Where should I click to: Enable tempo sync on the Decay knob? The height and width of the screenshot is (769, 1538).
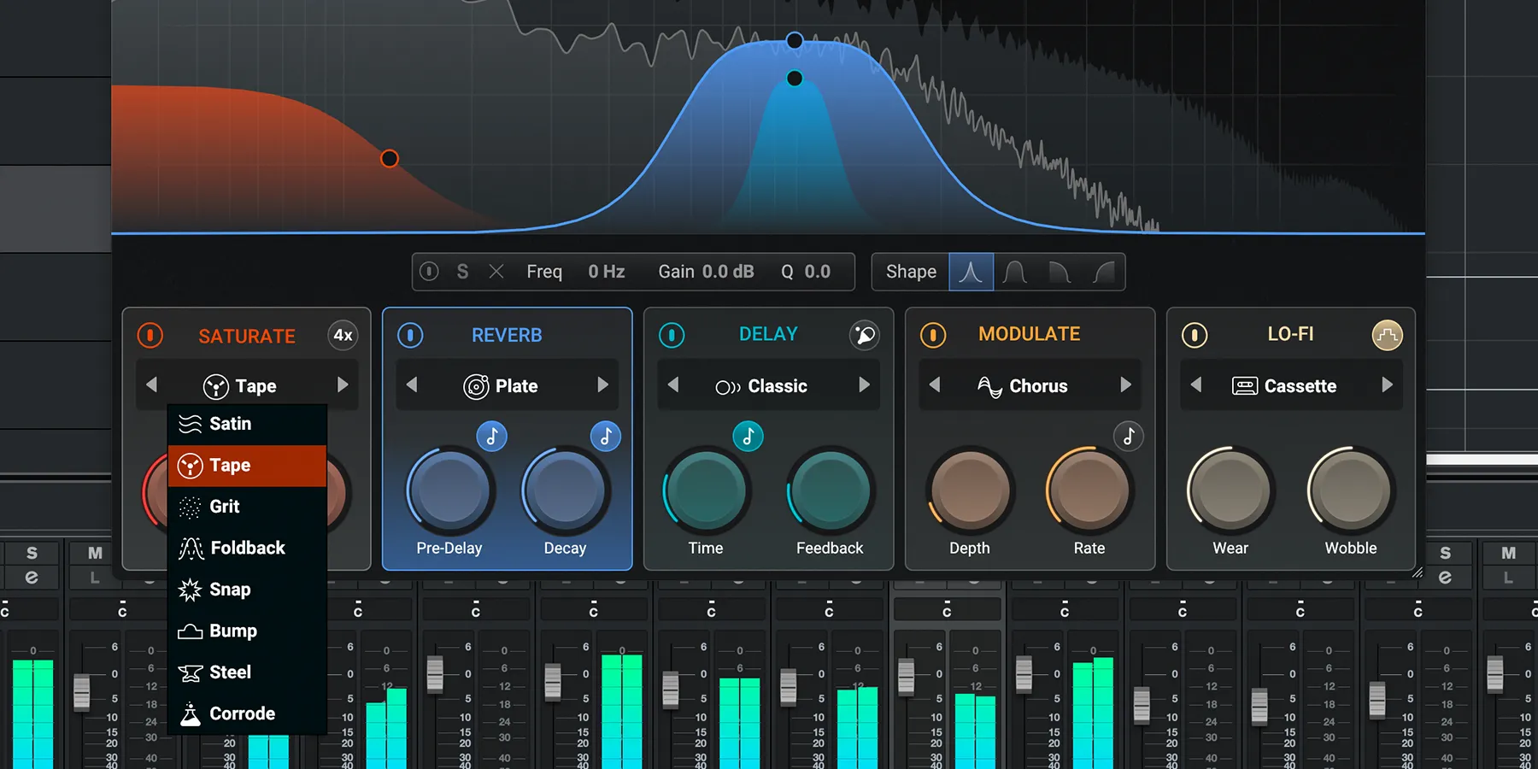[606, 436]
